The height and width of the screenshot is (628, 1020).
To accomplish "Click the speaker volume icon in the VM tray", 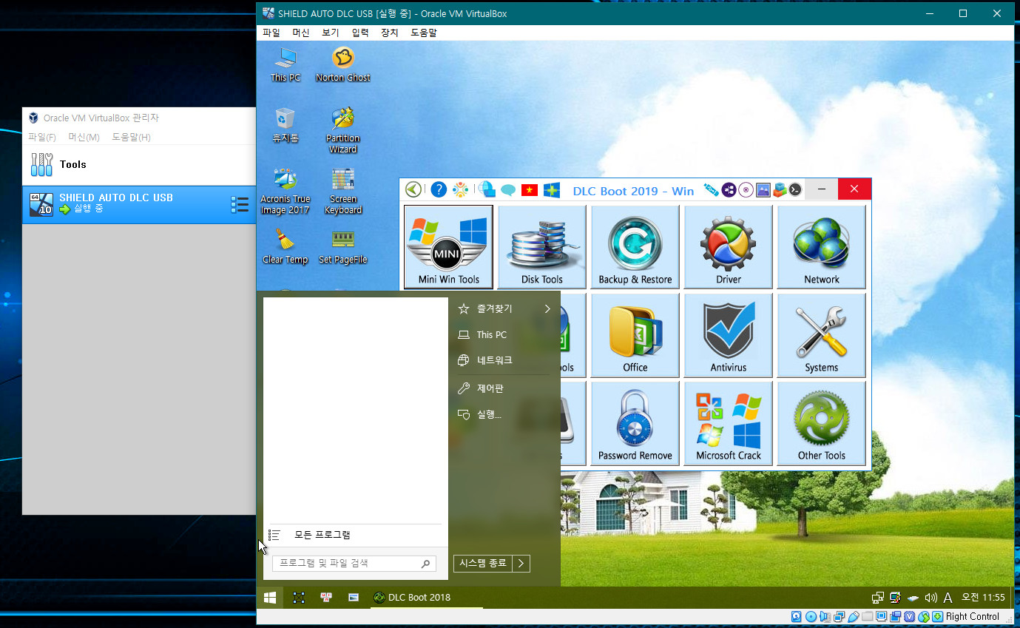I will tap(931, 598).
